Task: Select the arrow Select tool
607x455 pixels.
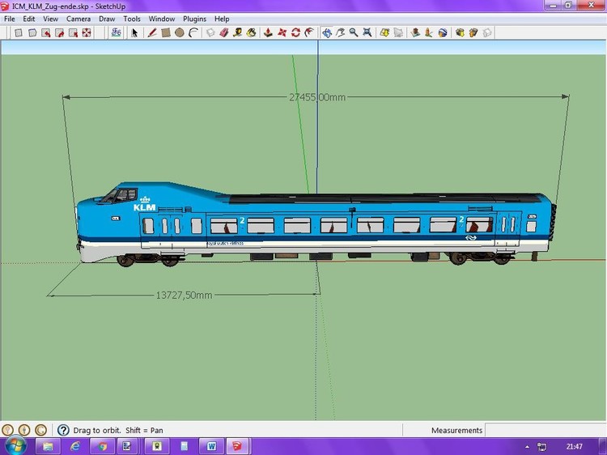Action: pyautogui.click(x=134, y=33)
